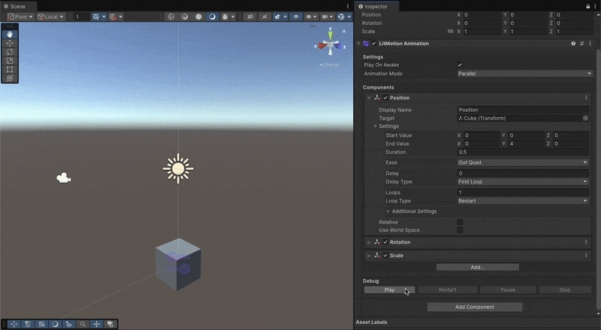Viewport: 601px width, 330px height.
Task: Open Position component kebab menu
Action: pyautogui.click(x=586, y=98)
